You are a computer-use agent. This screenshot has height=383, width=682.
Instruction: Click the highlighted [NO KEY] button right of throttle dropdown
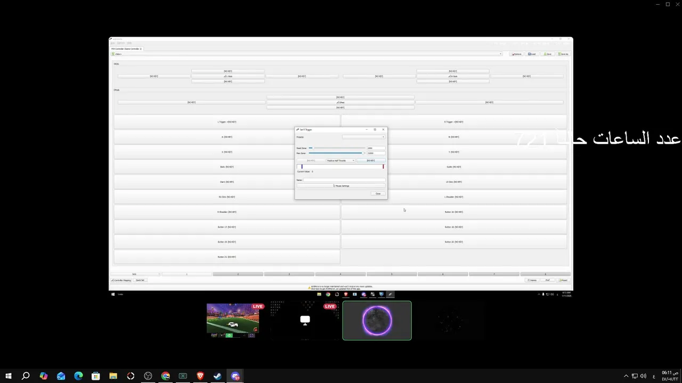(370, 160)
